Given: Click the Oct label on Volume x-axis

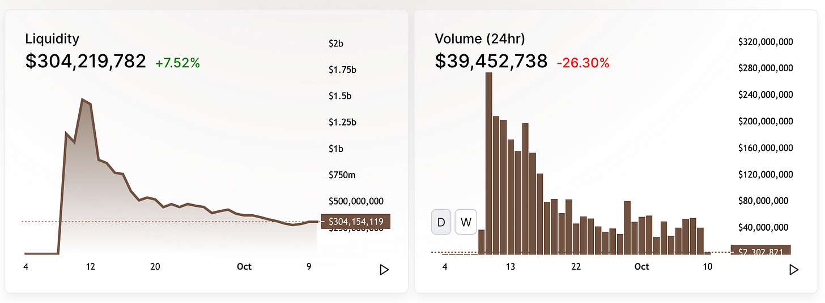Looking at the screenshot, I should pos(642,267).
